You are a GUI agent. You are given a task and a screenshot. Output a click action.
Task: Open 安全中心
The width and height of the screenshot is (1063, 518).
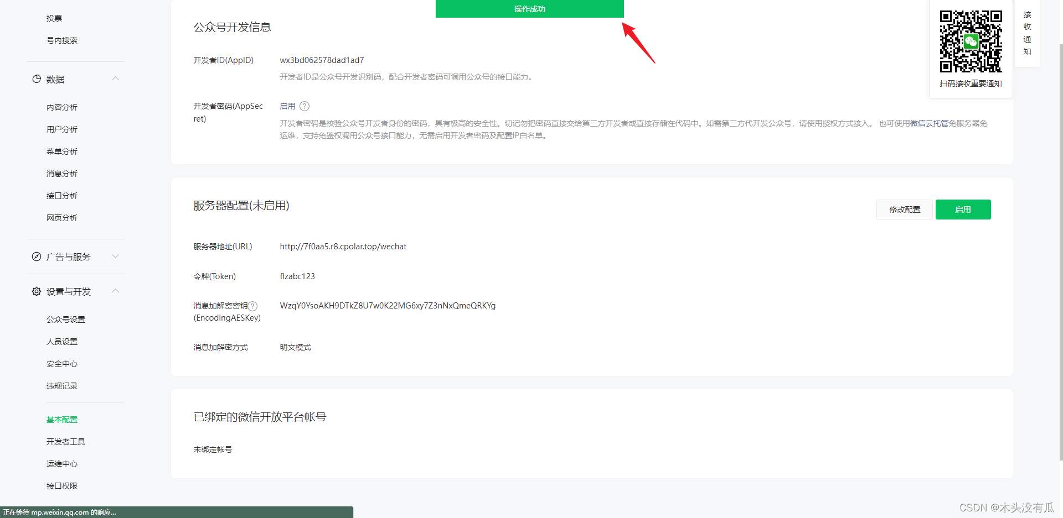pyautogui.click(x=62, y=364)
